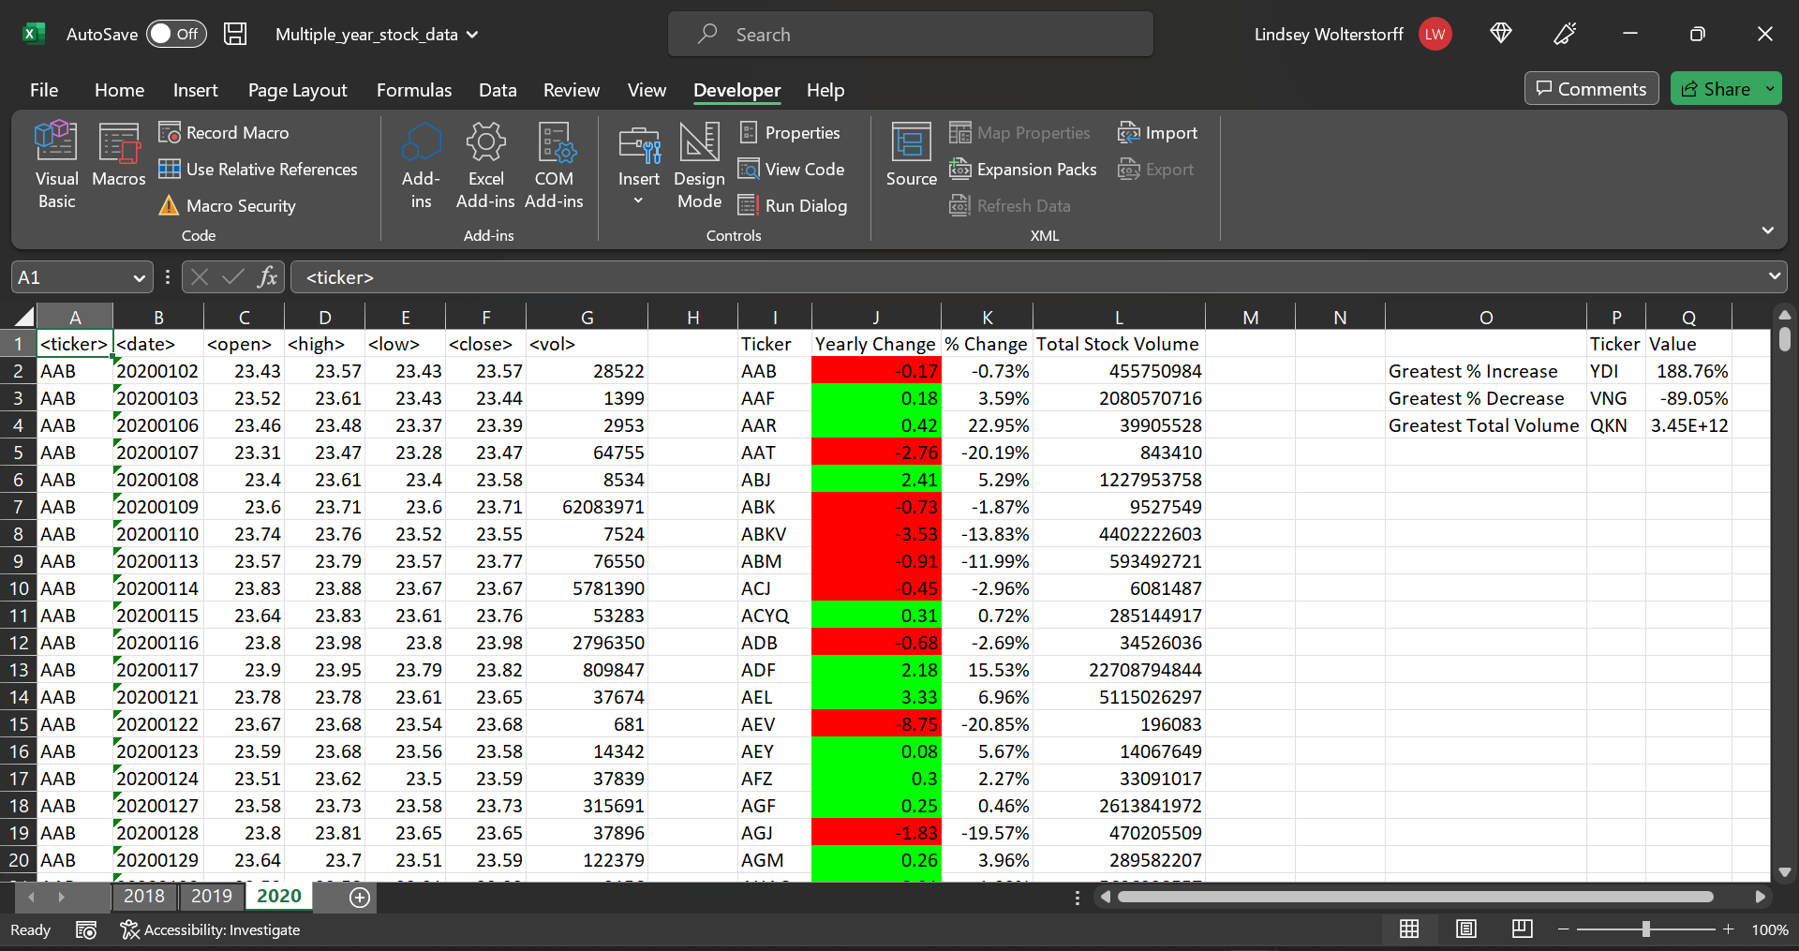1799x951 pixels.
Task: Start Record Macro
Action: click(x=224, y=133)
